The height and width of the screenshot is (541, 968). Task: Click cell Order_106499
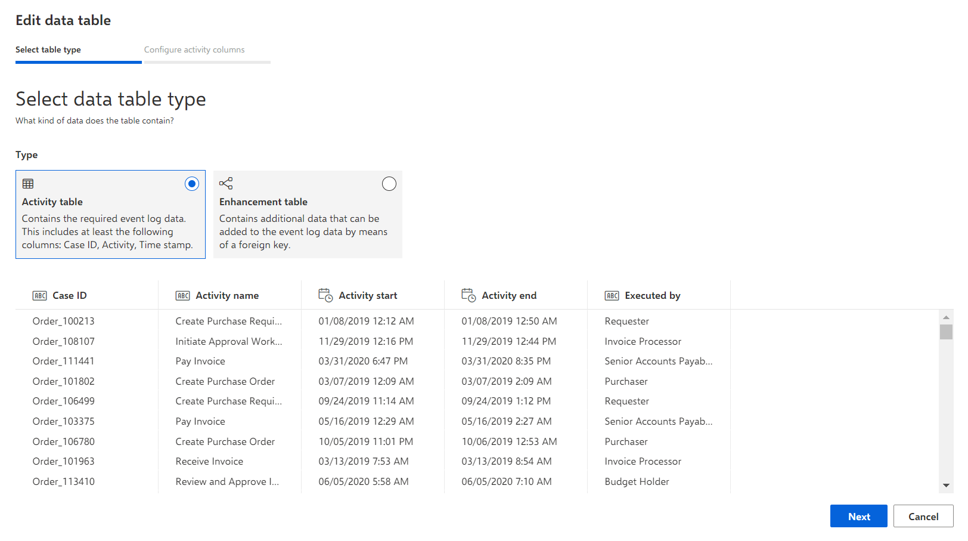click(64, 401)
